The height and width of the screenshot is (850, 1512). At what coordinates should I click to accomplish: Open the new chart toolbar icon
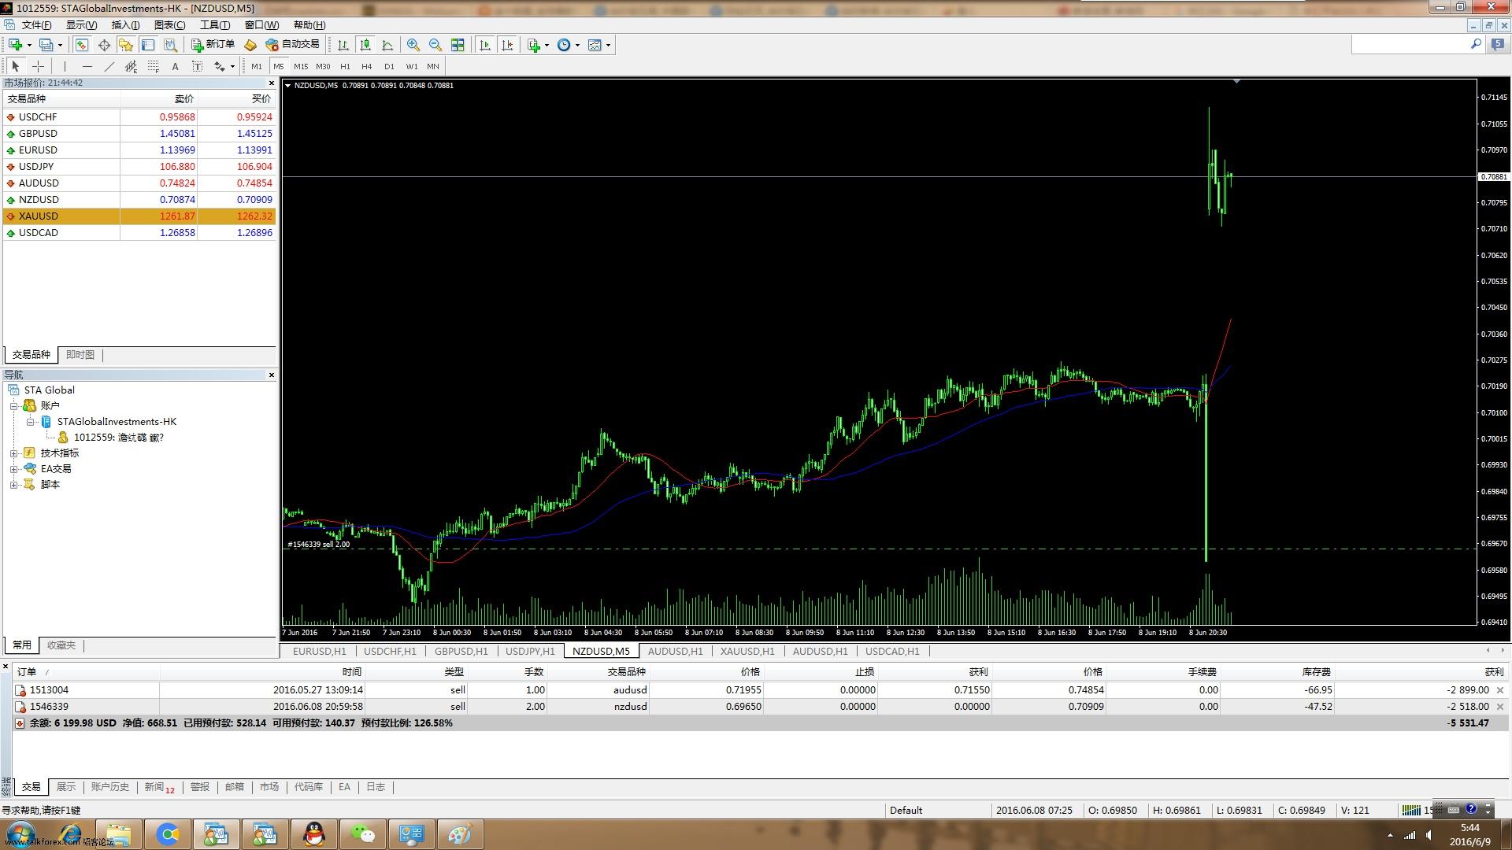point(15,45)
